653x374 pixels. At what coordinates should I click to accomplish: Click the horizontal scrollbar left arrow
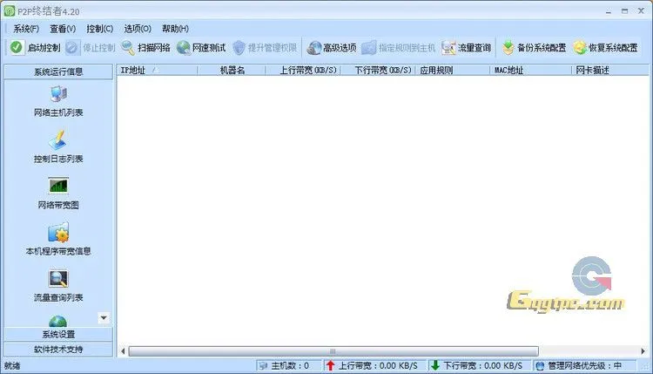point(123,351)
